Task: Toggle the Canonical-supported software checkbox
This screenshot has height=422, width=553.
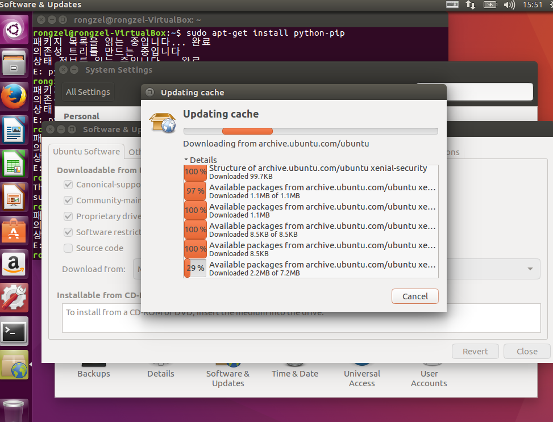Action: click(x=68, y=185)
